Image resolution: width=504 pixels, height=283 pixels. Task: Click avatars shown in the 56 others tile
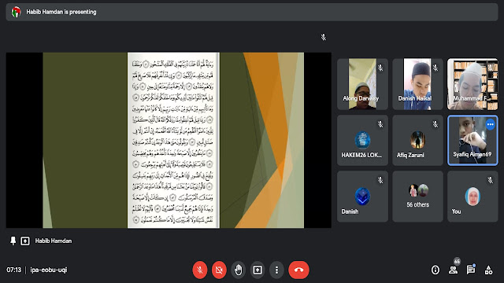(x=418, y=190)
